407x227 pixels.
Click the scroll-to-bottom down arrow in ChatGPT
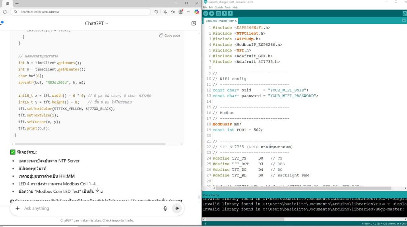[x=97, y=190]
